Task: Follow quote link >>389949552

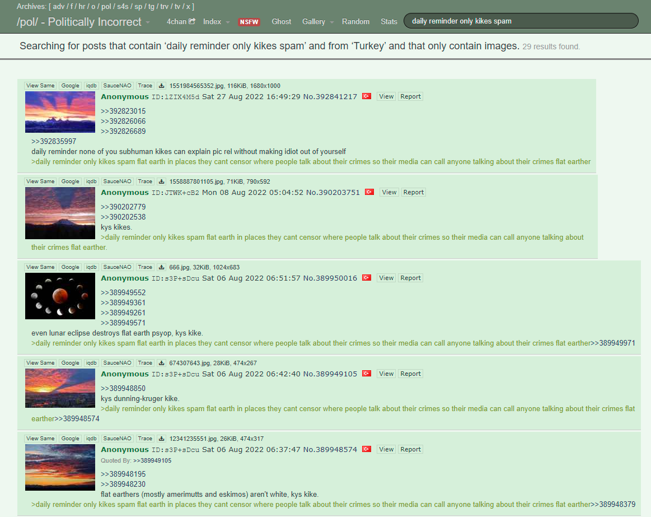Action: pyautogui.click(x=123, y=292)
